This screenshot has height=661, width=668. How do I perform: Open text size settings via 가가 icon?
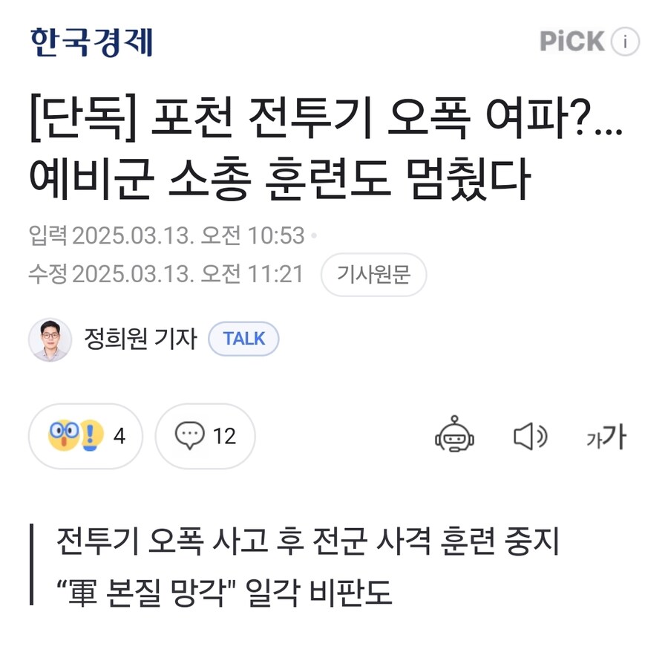(x=606, y=437)
